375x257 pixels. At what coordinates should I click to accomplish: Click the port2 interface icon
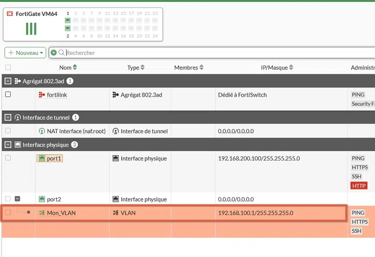[42, 199]
